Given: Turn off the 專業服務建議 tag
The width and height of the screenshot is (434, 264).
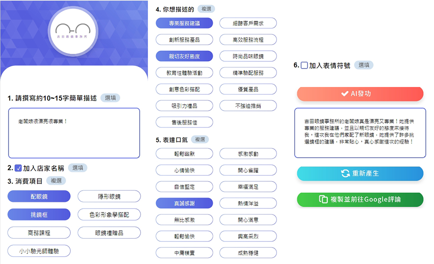Looking at the screenshot, I should pos(184,23).
